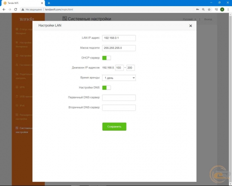Close the Настройки LAN dialog
The height and width of the screenshot is (186, 232).
[x=191, y=26]
